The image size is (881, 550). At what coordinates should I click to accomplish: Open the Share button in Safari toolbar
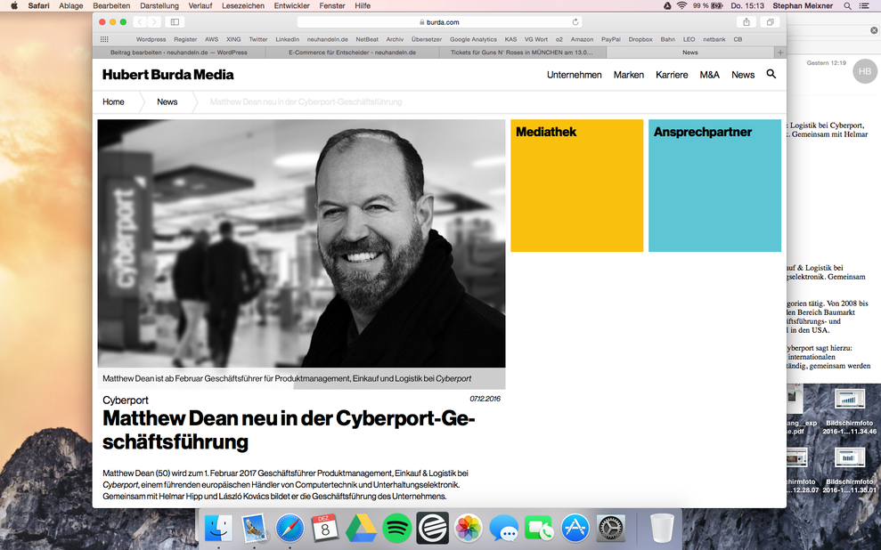point(746,22)
